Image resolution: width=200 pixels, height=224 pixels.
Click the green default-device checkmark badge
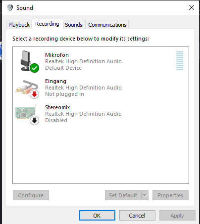tap(35, 68)
